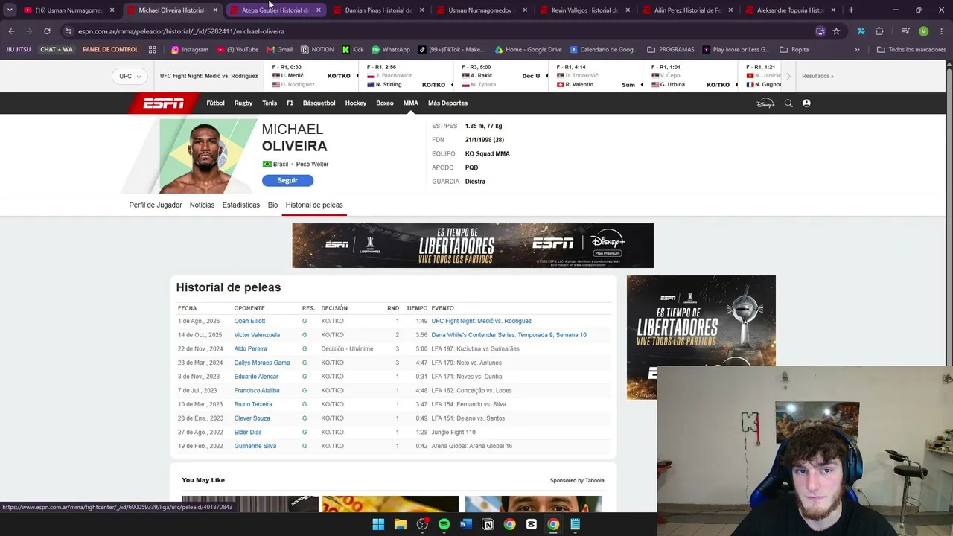
Task: Open OBS Studio from the taskbar
Action: point(422,524)
